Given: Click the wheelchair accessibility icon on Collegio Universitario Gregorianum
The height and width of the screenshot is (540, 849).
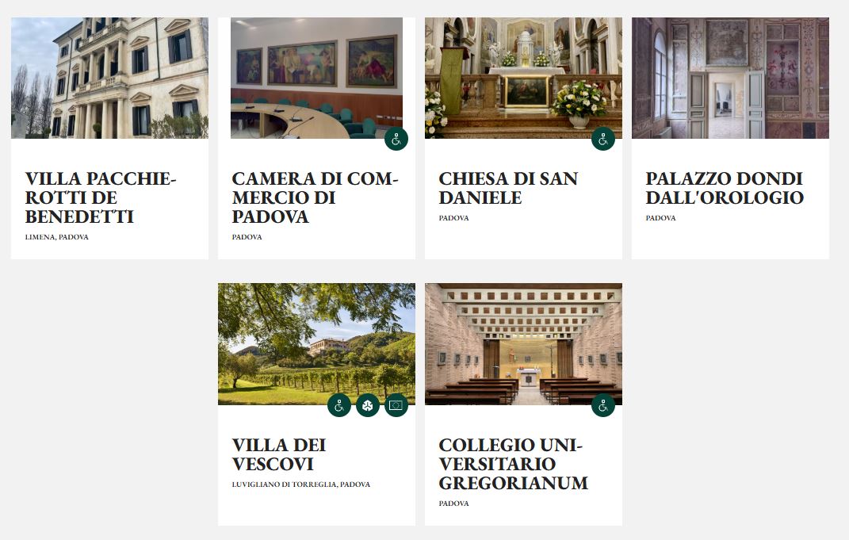Looking at the screenshot, I should 603,405.
